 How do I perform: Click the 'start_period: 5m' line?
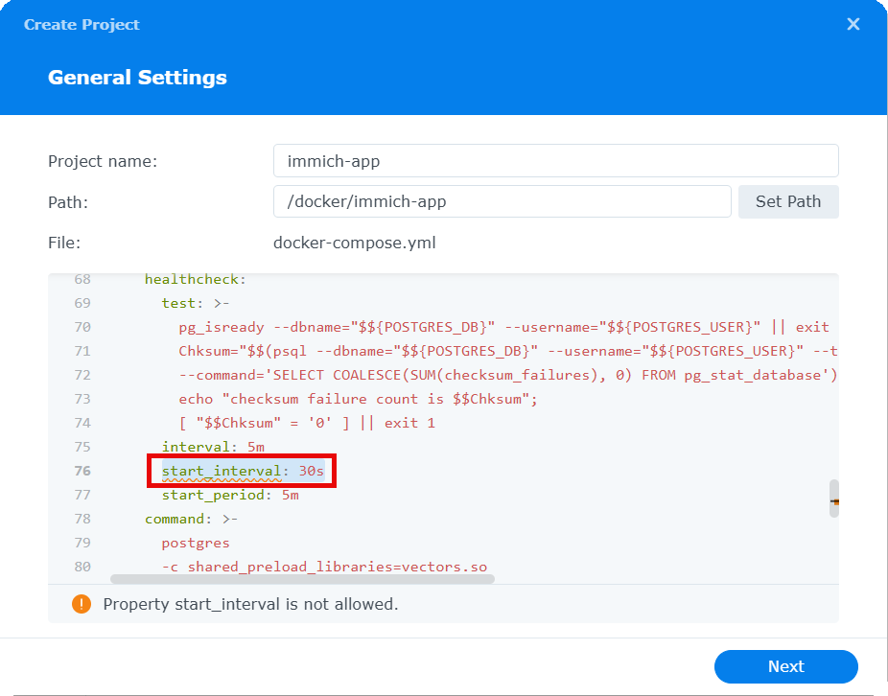click(x=230, y=495)
